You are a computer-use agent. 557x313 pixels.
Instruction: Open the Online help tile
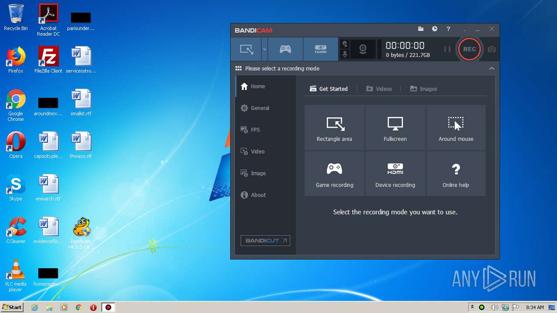[456, 174]
